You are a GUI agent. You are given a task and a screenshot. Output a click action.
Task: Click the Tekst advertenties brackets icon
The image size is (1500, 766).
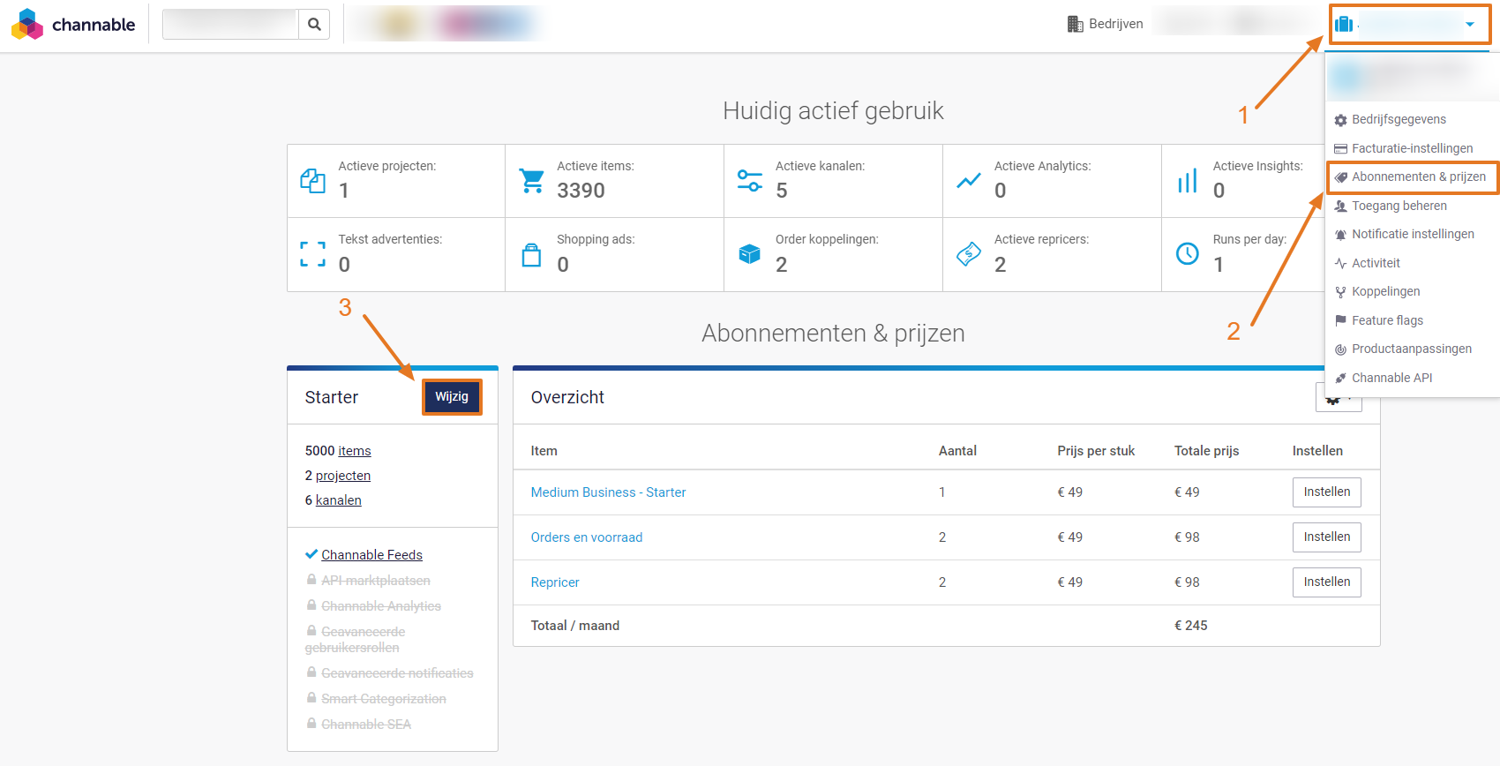(x=312, y=254)
